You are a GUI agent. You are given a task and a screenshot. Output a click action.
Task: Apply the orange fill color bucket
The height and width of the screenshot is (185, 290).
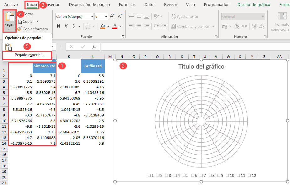(103, 26)
